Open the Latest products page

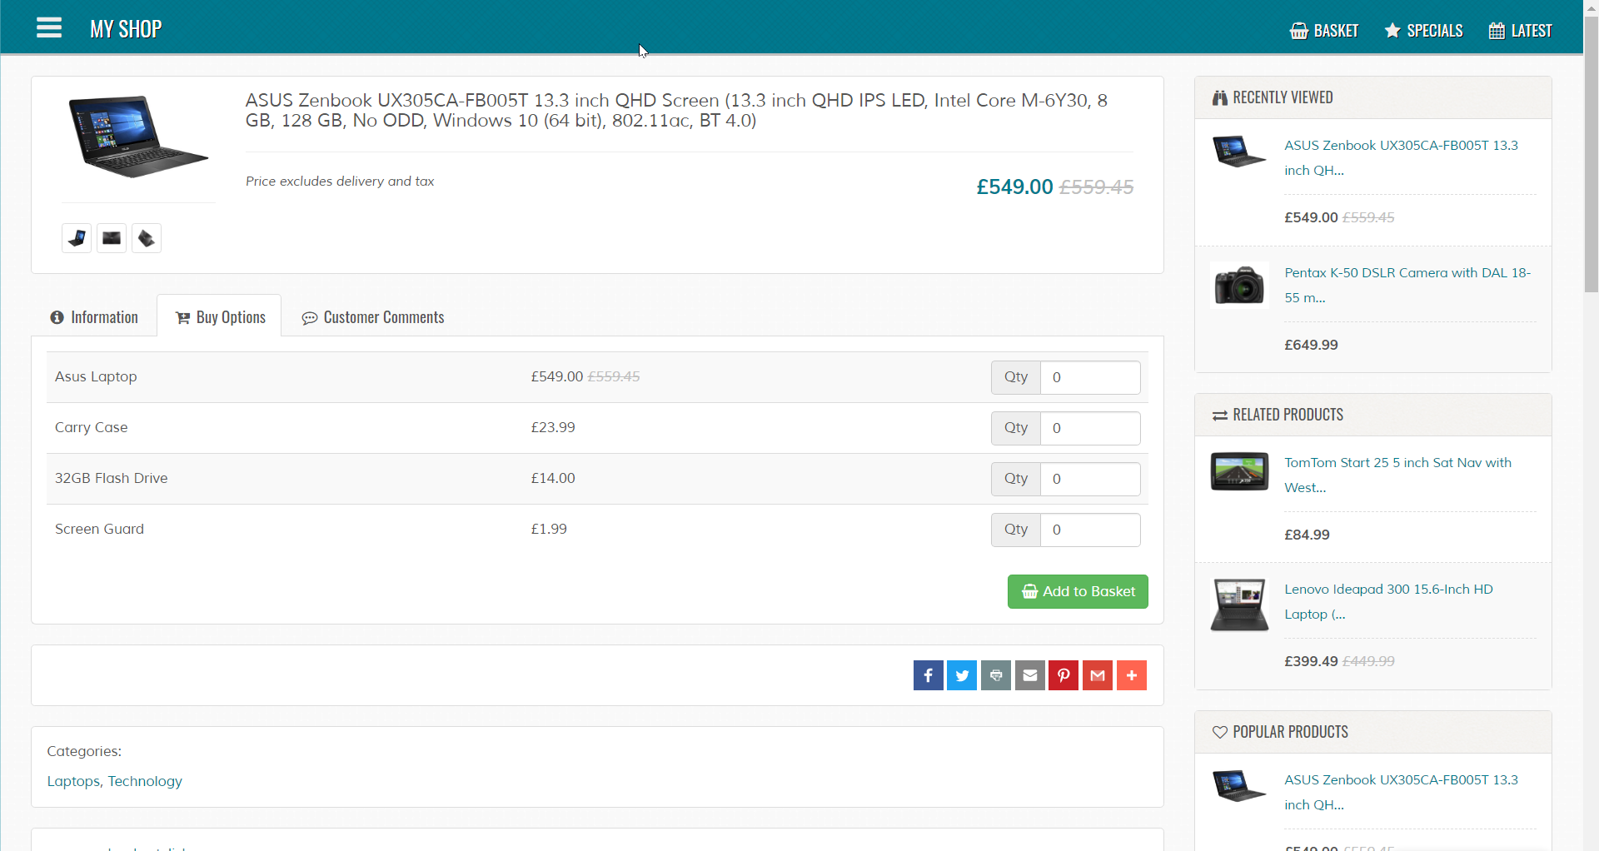[x=1521, y=31]
